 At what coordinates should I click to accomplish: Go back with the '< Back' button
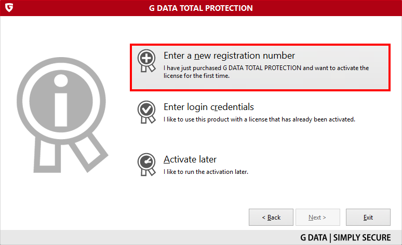click(271, 217)
